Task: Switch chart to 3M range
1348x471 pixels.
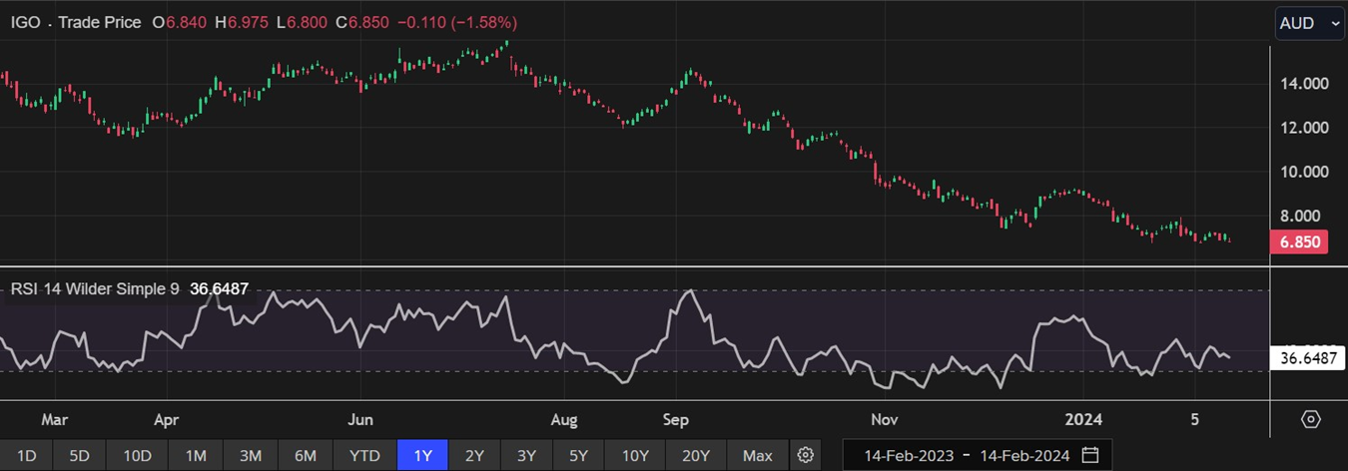Action: click(251, 456)
